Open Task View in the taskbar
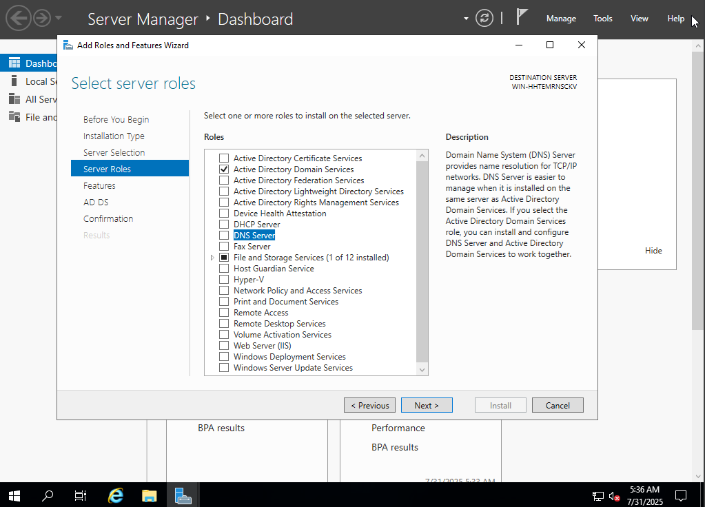 (x=81, y=495)
